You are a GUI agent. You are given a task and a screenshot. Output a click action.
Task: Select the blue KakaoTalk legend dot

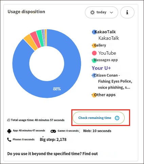pos(94,32)
